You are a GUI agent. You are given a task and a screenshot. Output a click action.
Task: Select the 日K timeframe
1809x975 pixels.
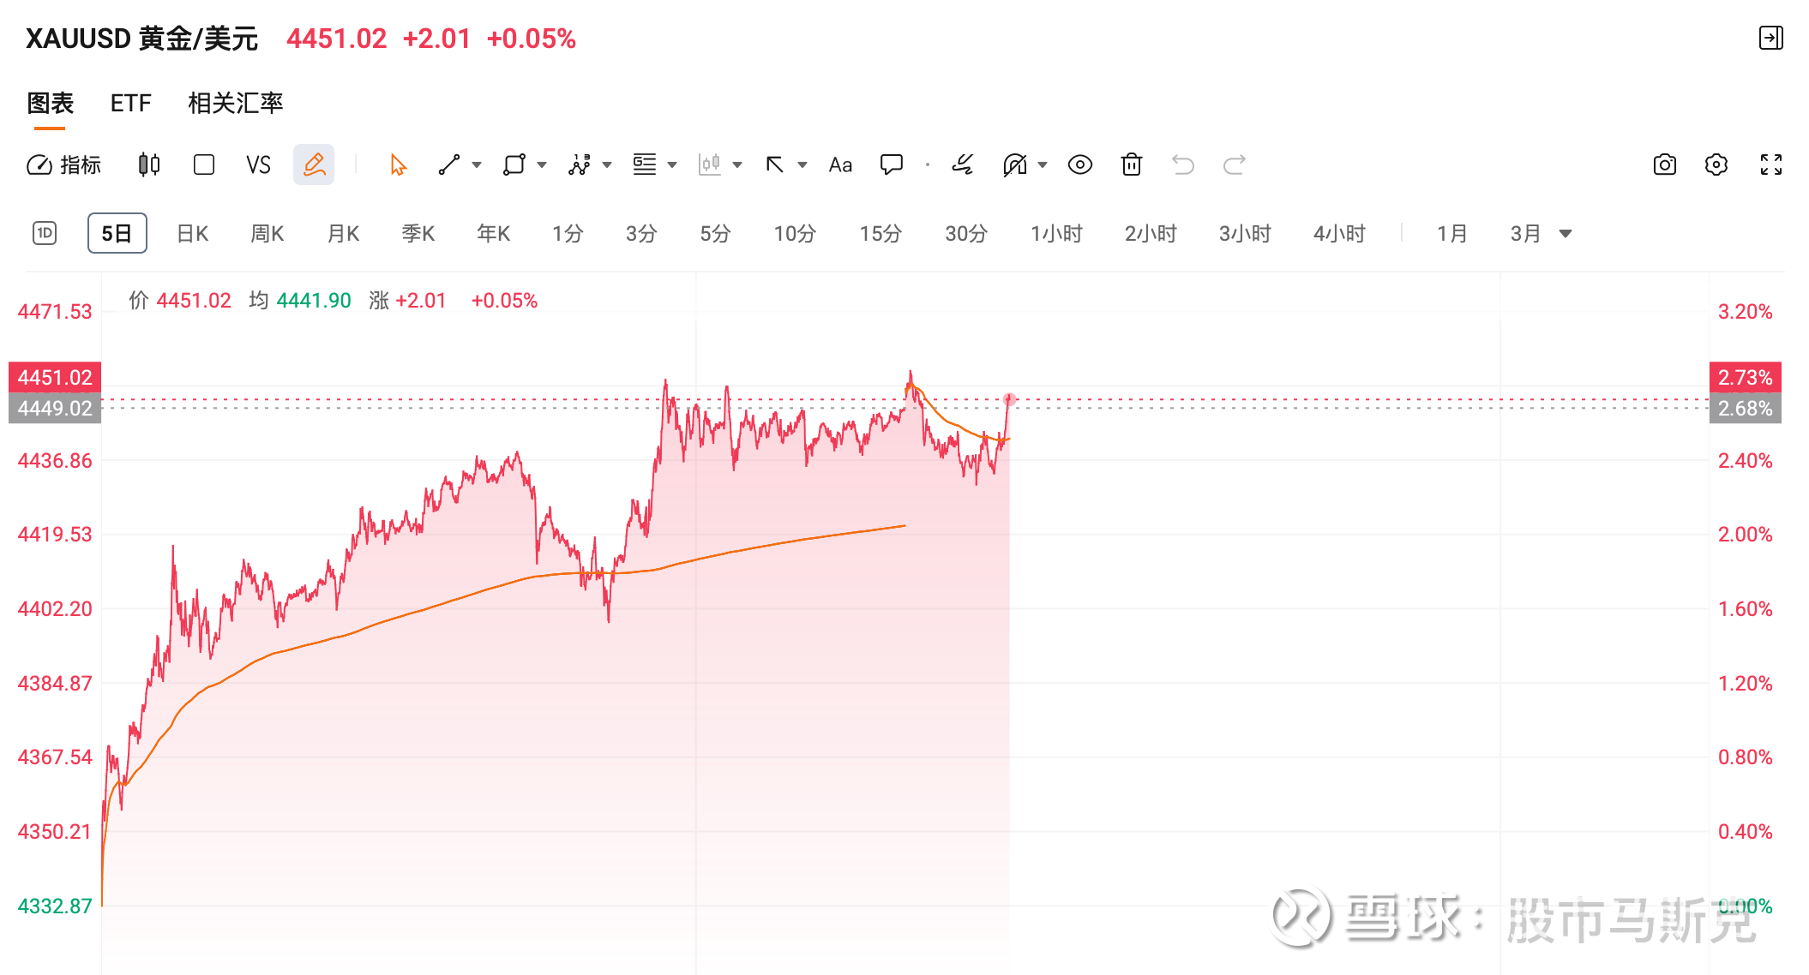(192, 234)
